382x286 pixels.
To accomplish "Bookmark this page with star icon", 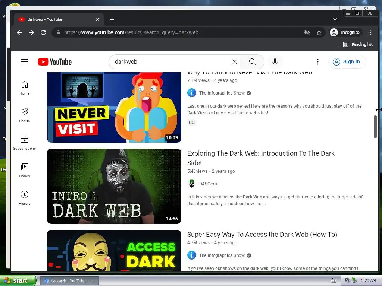I will coord(319,32).
